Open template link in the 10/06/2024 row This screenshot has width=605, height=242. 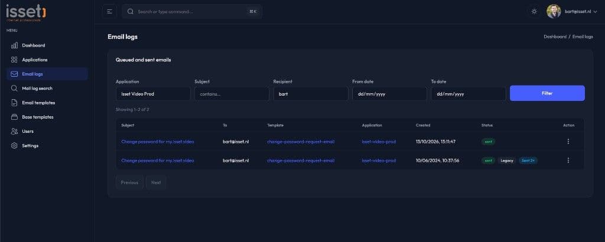tap(301, 161)
